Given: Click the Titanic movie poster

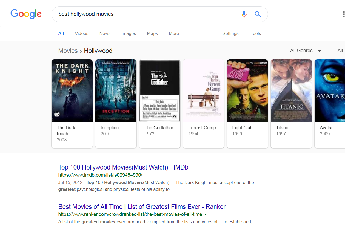Looking at the screenshot, I should coord(291,90).
